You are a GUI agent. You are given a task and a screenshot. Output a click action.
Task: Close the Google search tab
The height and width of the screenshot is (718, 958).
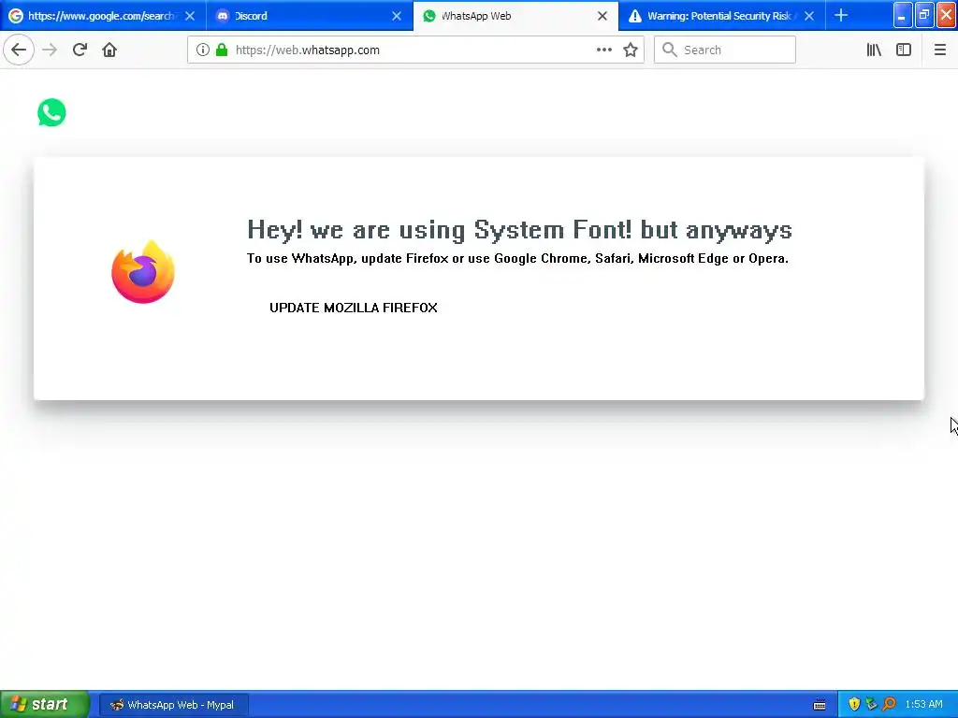pyautogui.click(x=190, y=16)
